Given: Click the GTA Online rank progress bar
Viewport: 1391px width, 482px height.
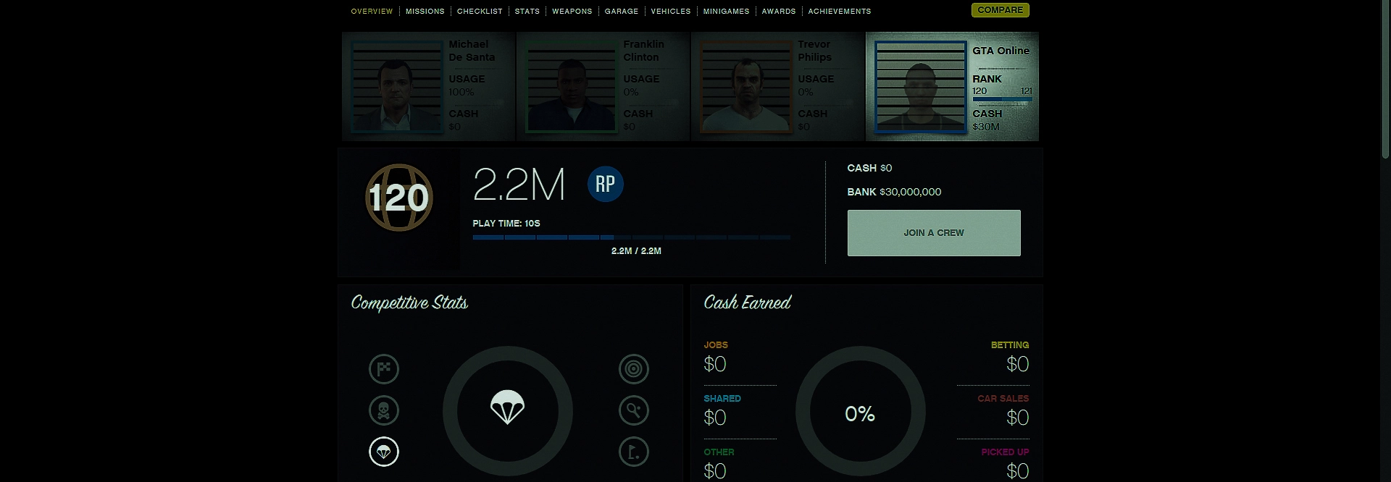Looking at the screenshot, I should [1002, 100].
